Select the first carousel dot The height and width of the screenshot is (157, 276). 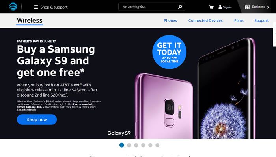pyautogui.click(x=121, y=145)
